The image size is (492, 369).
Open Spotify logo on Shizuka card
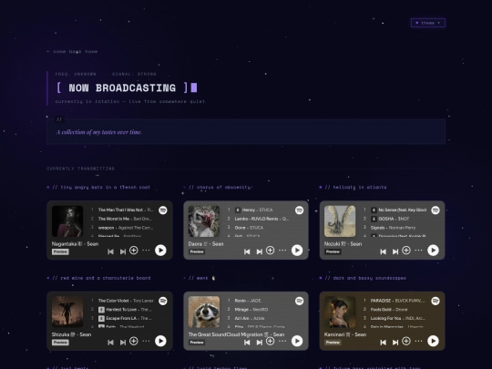click(x=163, y=301)
